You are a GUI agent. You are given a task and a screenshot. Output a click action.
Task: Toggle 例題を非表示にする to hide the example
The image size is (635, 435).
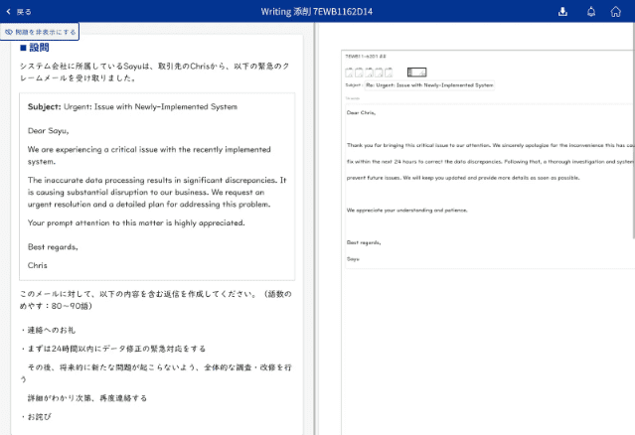(x=40, y=32)
